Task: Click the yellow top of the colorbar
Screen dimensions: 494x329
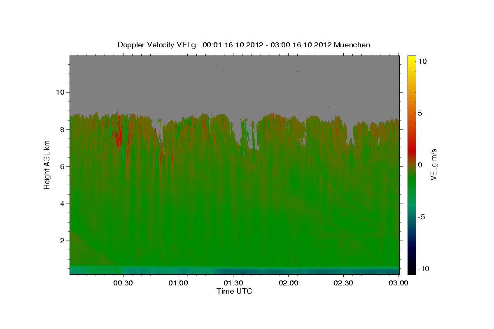Action: pos(412,60)
